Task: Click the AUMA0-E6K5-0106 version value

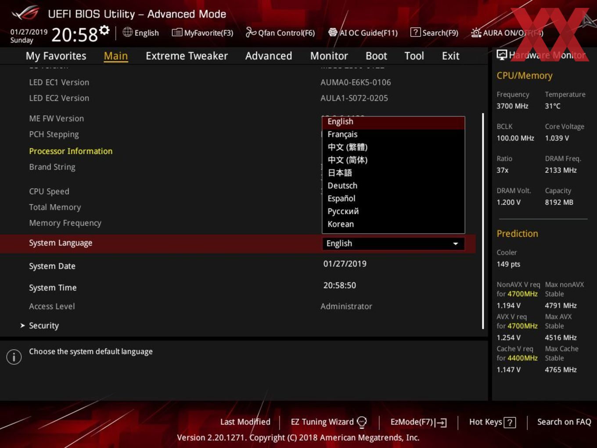Action: click(x=356, y=82)
